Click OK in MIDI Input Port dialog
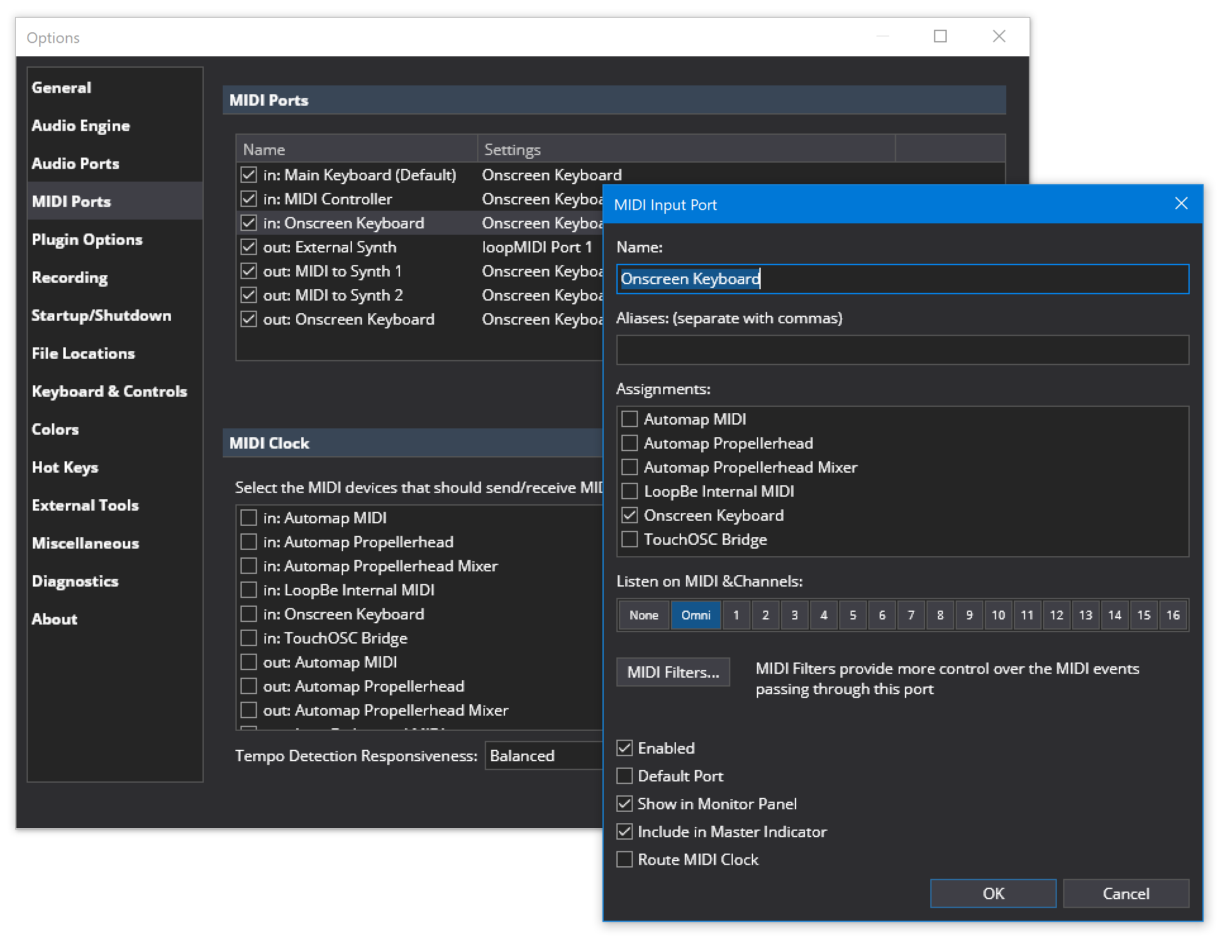1222x939 pixels. pos(993,893)
